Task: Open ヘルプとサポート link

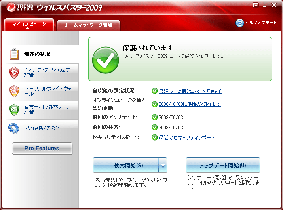Action: click(x=261, y=23)
